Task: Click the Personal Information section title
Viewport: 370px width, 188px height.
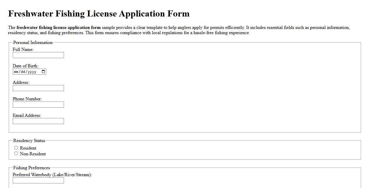Action: tap(33, 42)
